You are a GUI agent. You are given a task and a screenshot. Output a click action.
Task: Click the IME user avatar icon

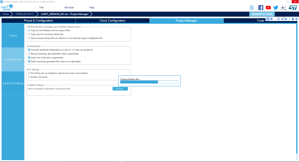(x=268, y=19)
